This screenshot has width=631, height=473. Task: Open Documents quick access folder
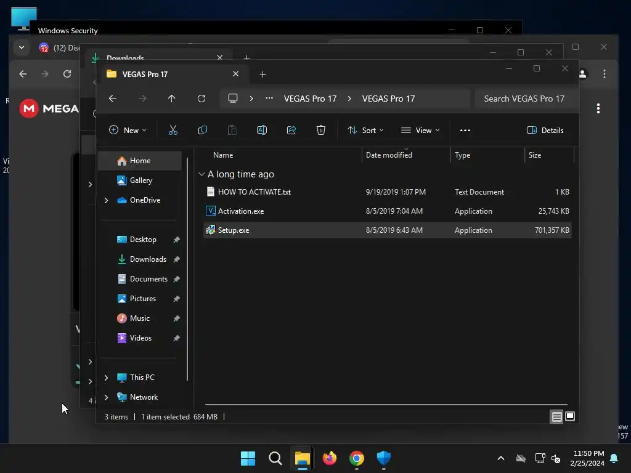(x=149, y=279)
